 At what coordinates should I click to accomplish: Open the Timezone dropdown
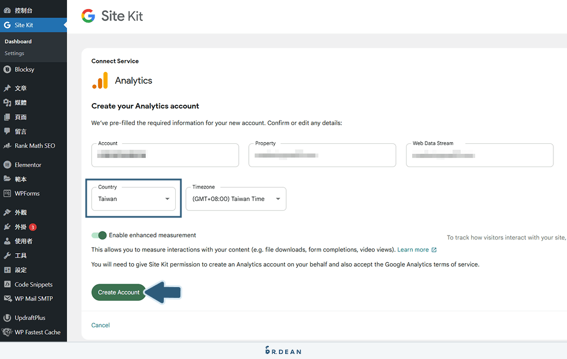coord(236,199)
